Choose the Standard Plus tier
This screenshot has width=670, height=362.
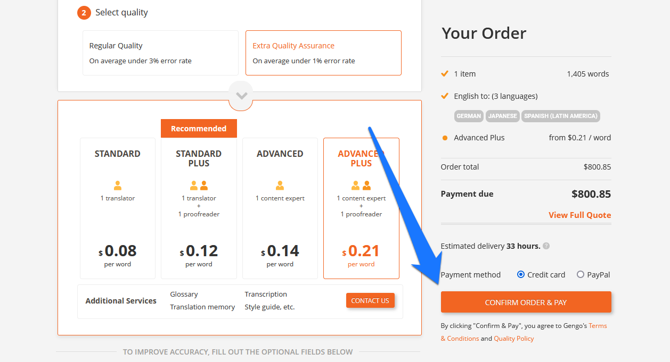pyautogui.click(x=199, y=208)
